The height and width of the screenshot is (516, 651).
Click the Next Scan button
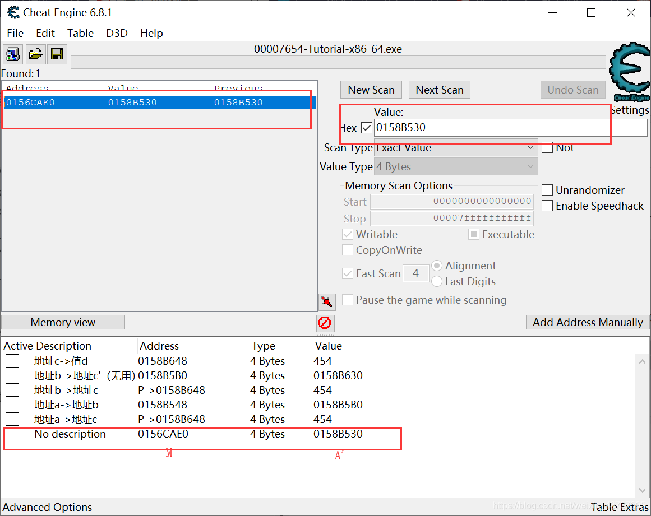click(x=439, y=90)
